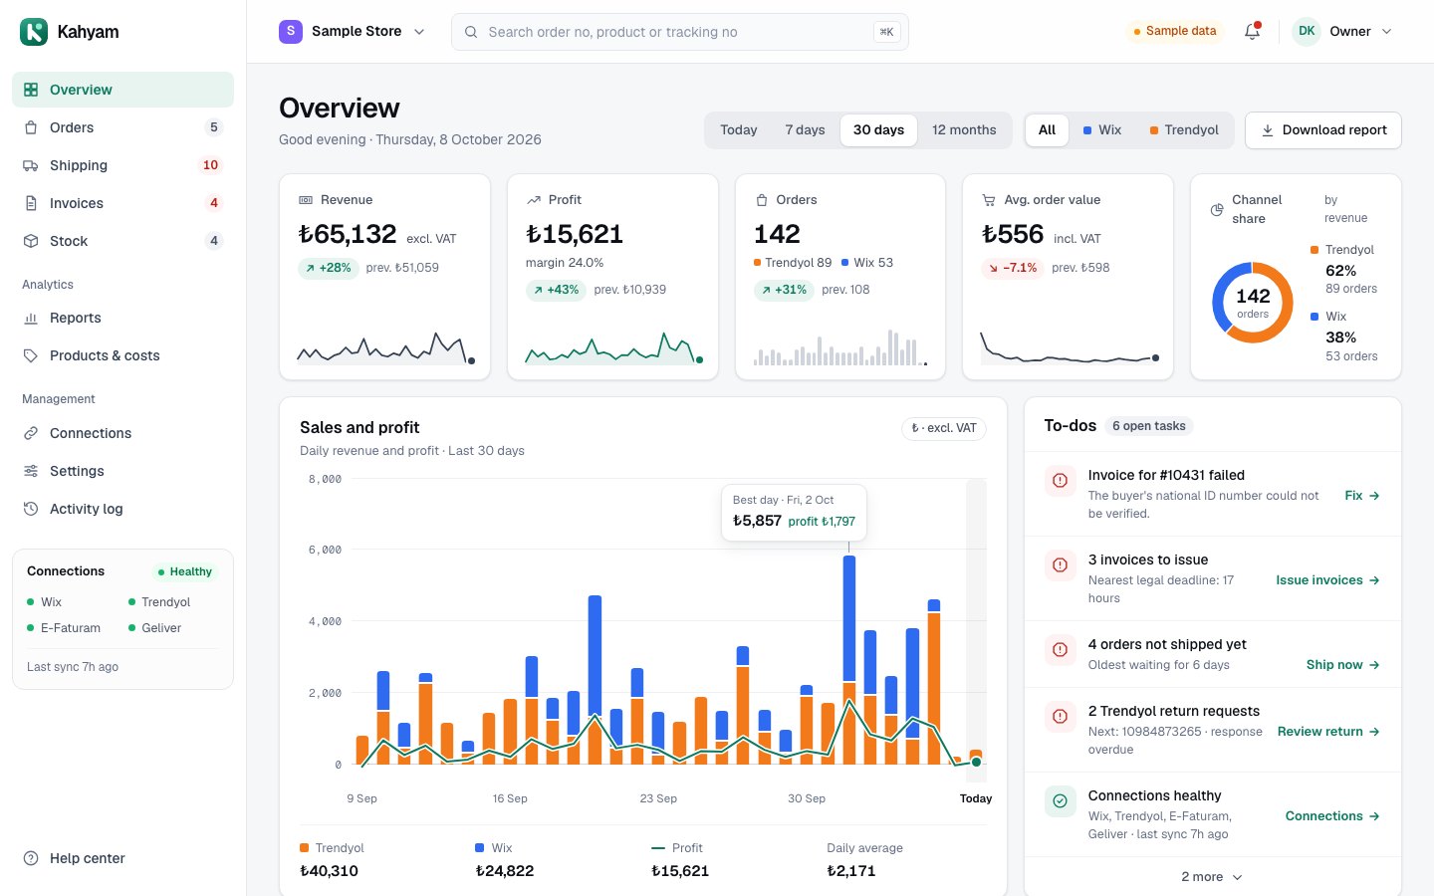Click the Issue invoices link
1434x896 pixels.
pos(1328,580)
